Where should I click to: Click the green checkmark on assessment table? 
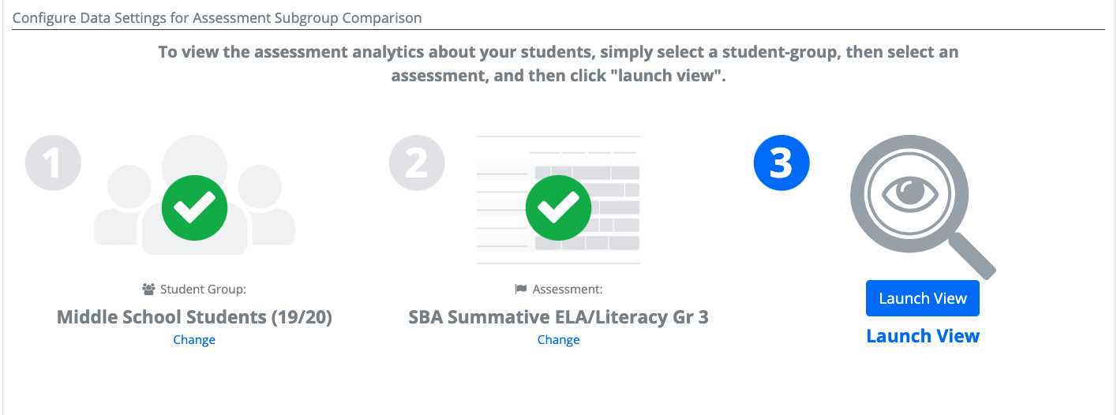(558, 208)
